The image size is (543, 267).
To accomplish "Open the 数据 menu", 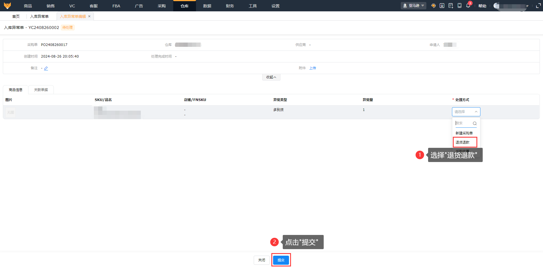I will [x=207, y=6].
